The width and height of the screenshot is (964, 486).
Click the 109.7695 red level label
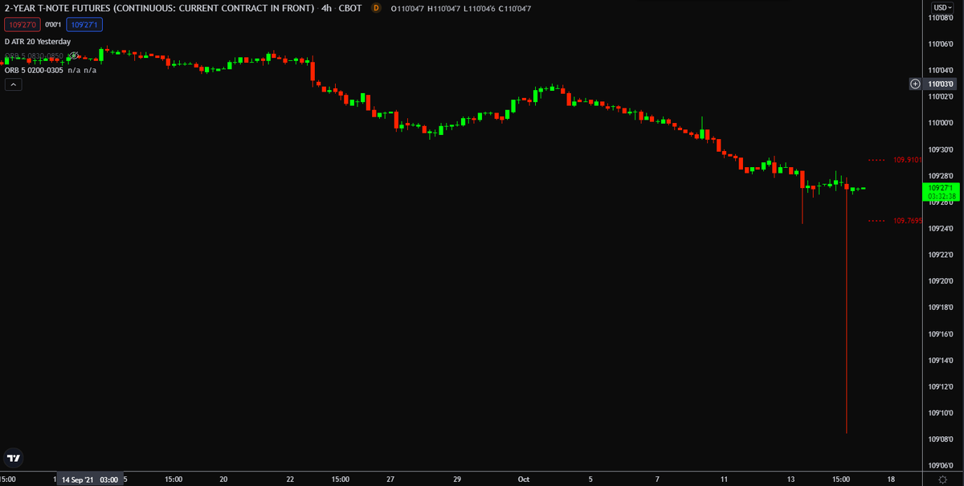tap(907, 221)
